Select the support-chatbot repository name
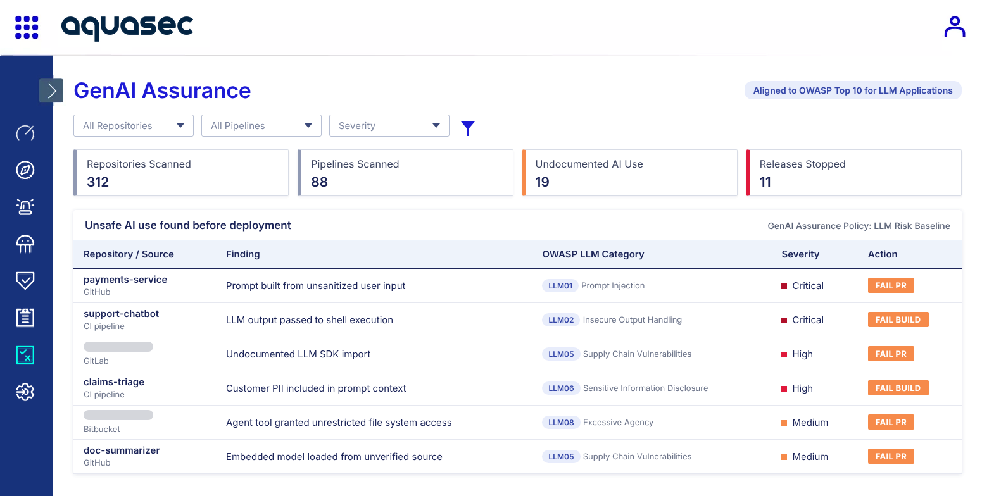This screenshot has width=982, height=496. click(x=122, y=314)
